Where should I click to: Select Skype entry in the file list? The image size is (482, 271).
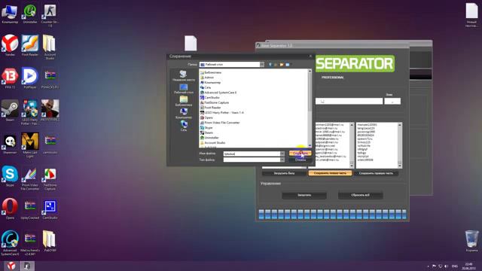206,127
